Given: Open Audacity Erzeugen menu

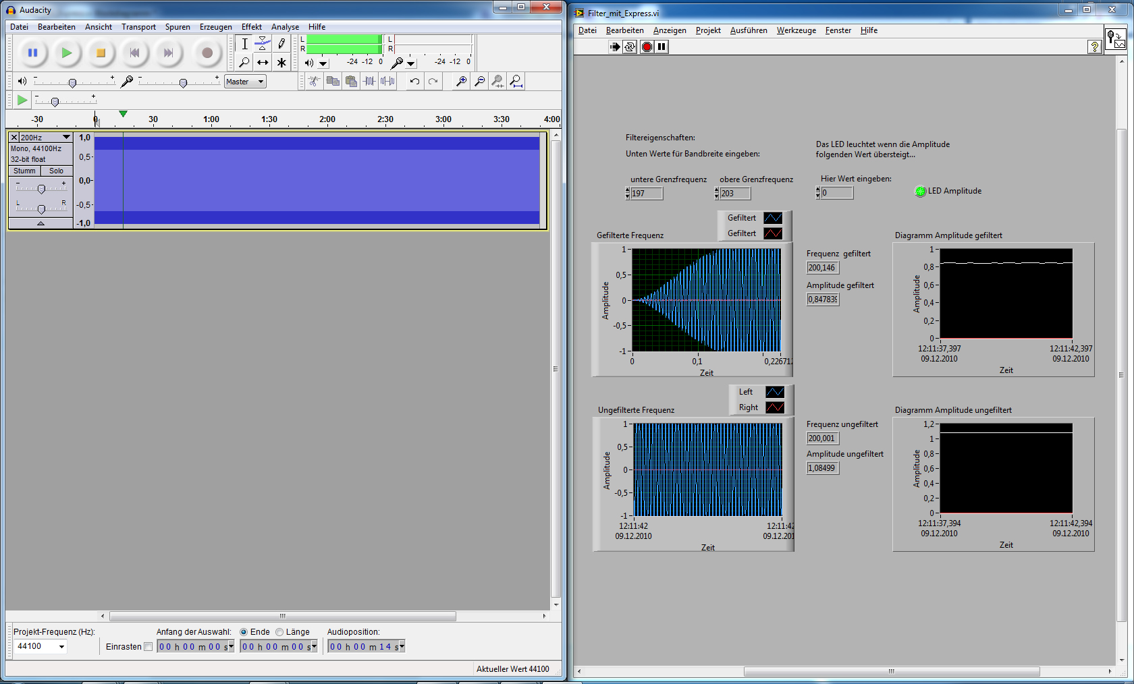Looking at the screenshot, I should click(216, 27).
